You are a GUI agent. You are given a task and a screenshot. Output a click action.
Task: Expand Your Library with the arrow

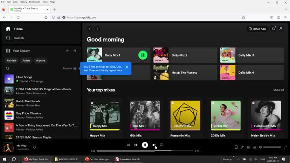pos(75,51)
